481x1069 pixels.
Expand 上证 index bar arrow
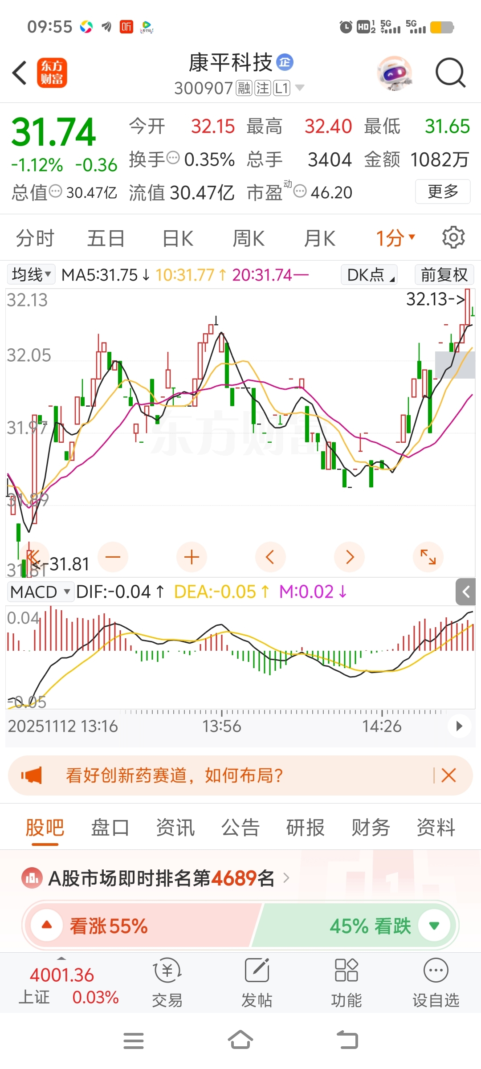[61, 958]
